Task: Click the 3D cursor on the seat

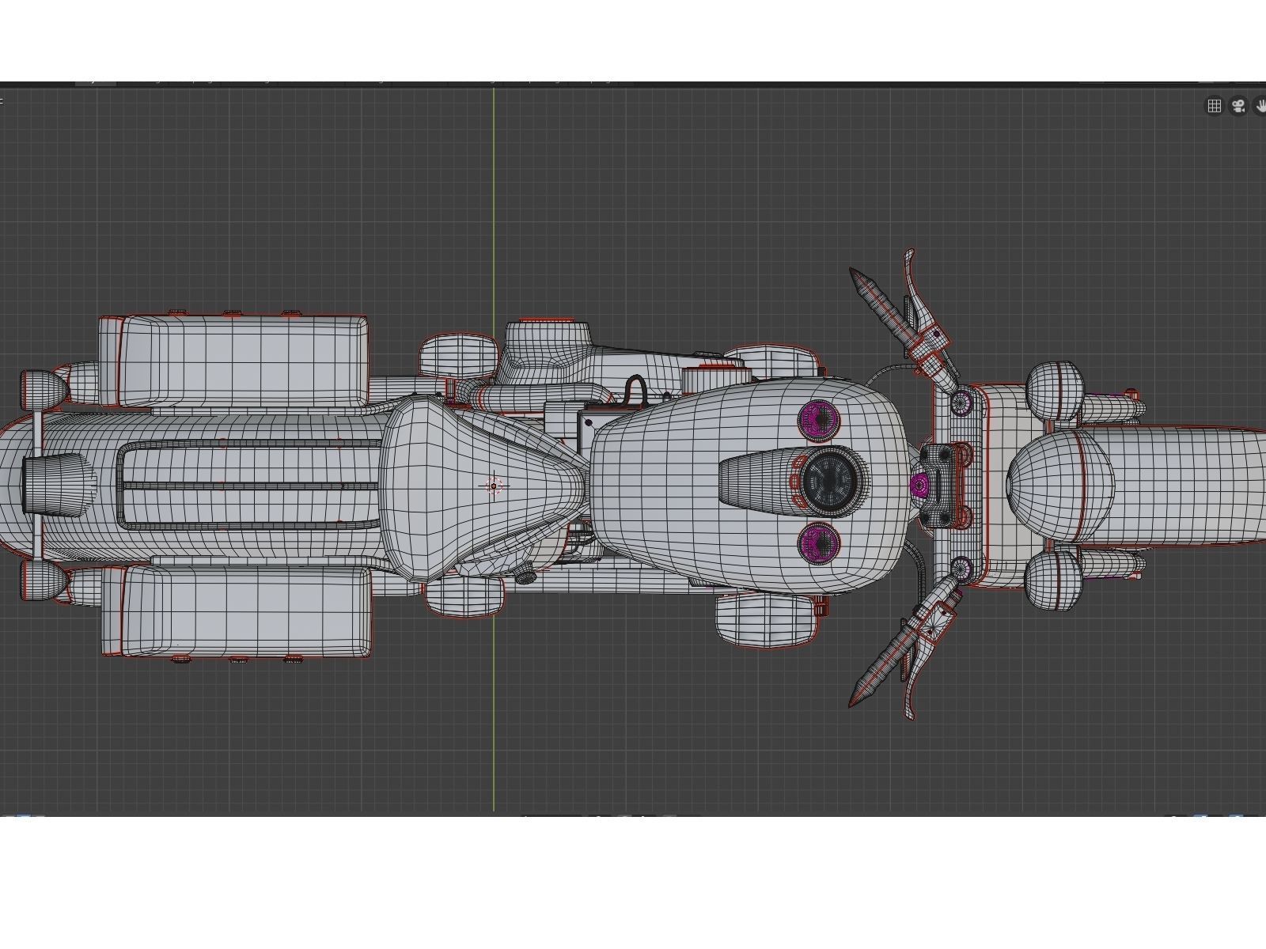Action: (x=494, y=486)
